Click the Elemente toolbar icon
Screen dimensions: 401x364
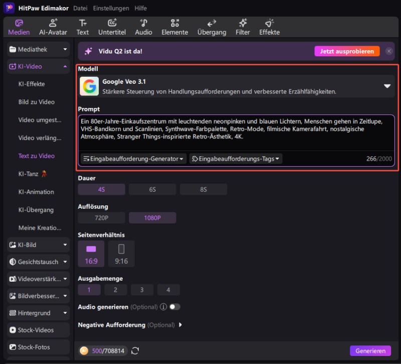tap(174, 27)
